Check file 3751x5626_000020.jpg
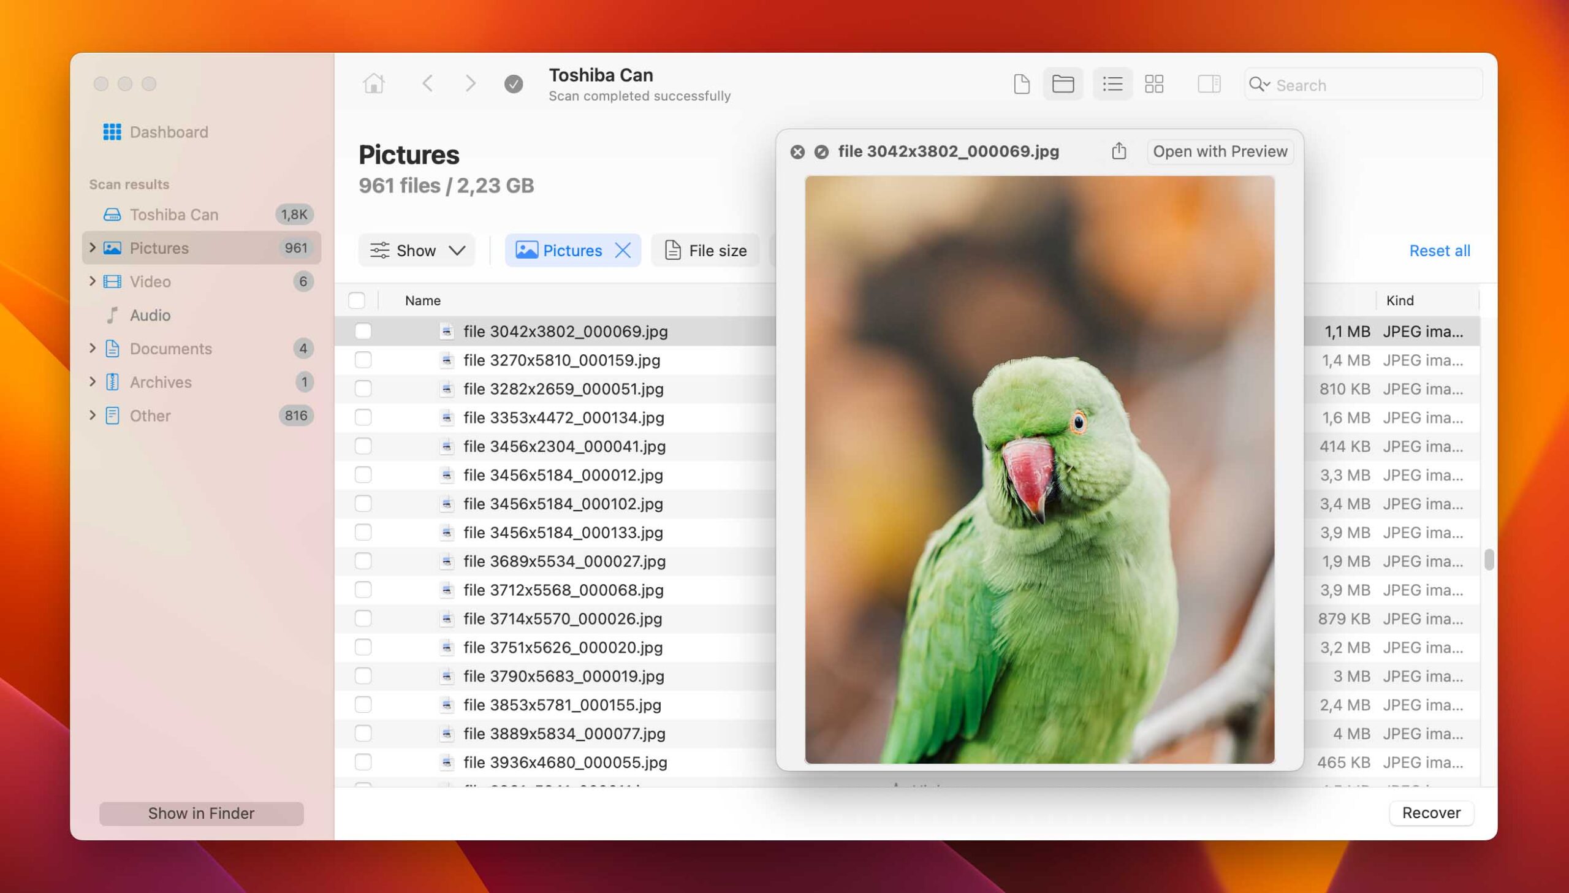Viewport: 1569px width, 893px height. [363, 647]
